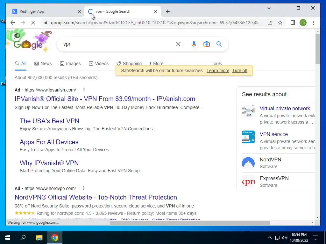Open VPN service result link
Image resolution: width=326 pixels, height=244 pixels.
pyautogui.click(x=273, y=134)
